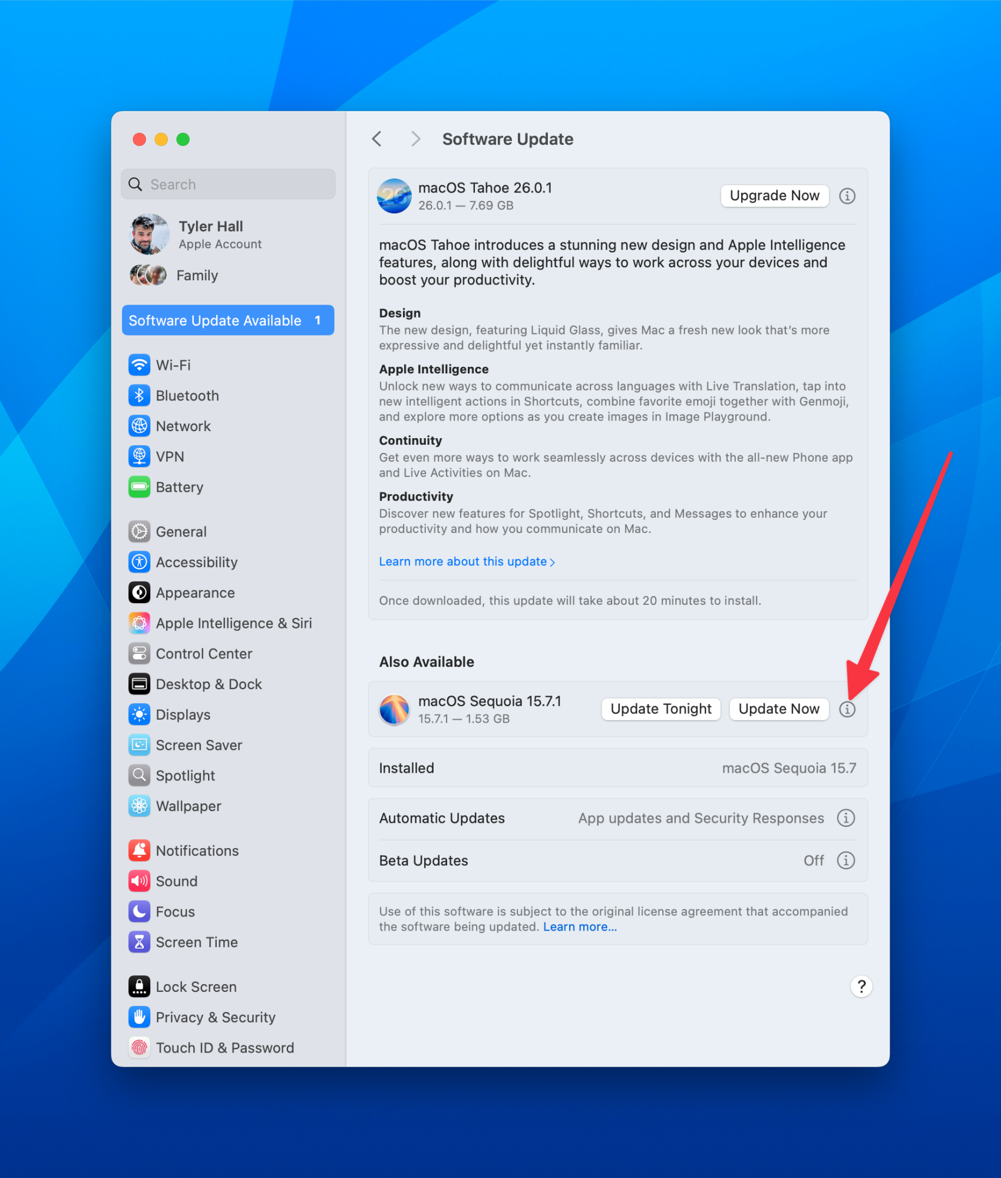1001x1178 pixels.
Task: Click the Sound speaker icon
Action: (139, 881)
